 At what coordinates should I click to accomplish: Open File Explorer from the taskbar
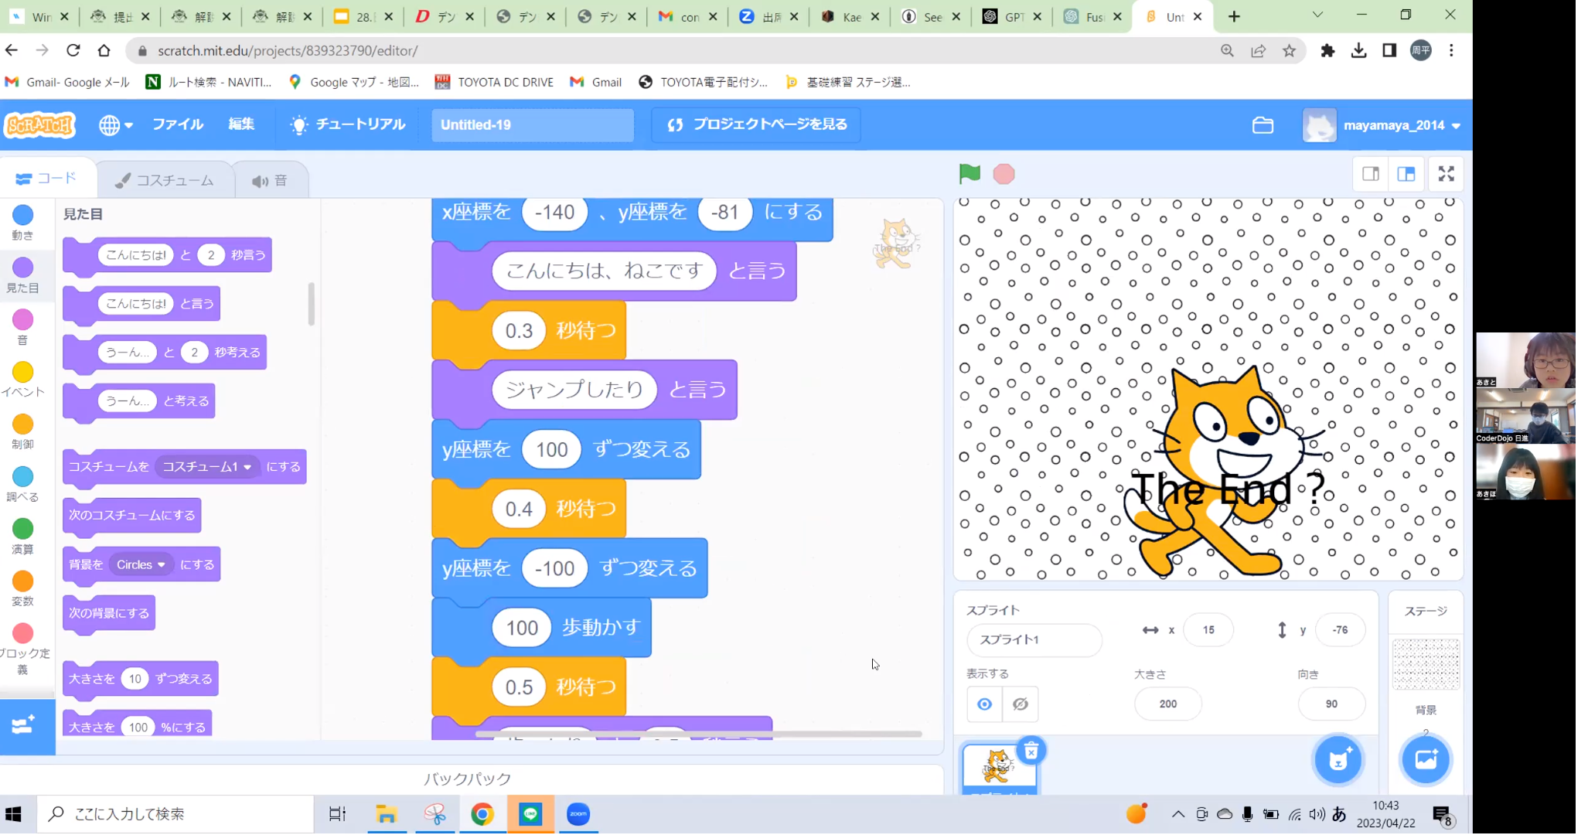tap(386, 814)
